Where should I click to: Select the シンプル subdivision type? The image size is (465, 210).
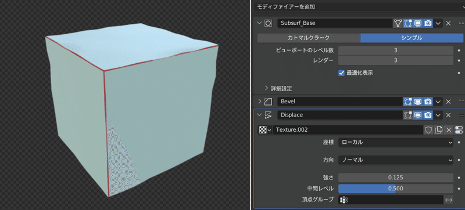click(x=412, y=38)
